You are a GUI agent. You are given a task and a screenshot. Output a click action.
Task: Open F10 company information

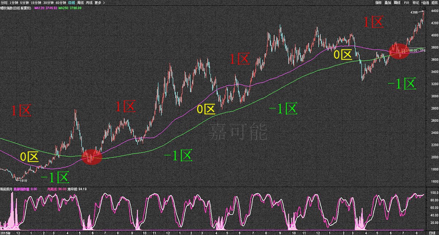[406, 2]
